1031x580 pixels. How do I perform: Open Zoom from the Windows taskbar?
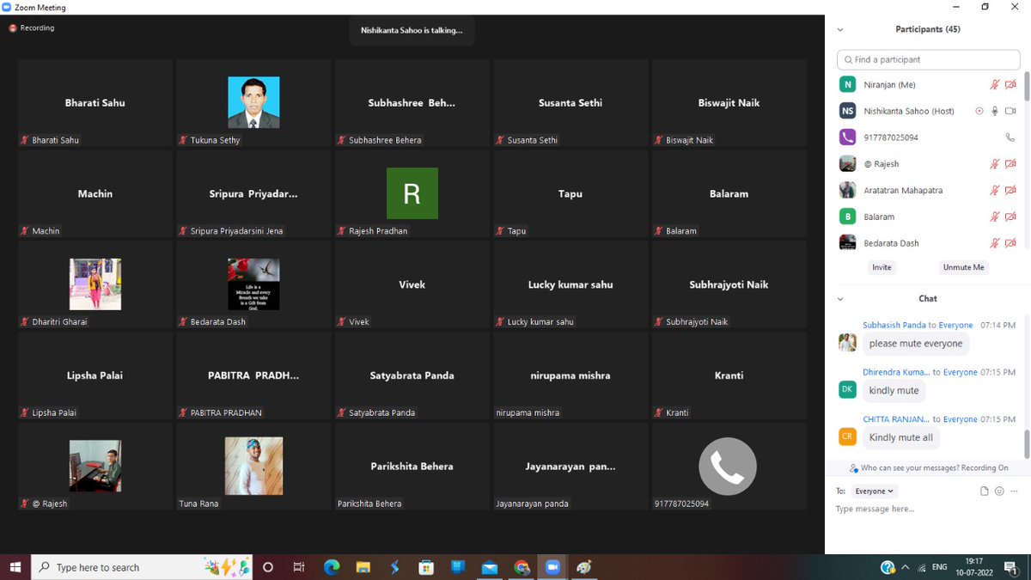(552, 567)
